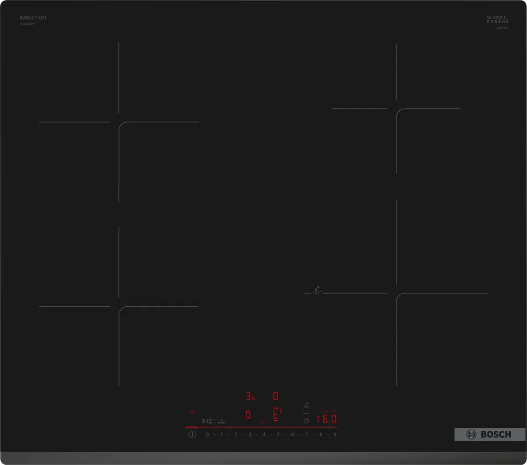Set power level 0 on the touch slider
The width and height of the screenshot is (527, 465).
click(x=207, y=435)
